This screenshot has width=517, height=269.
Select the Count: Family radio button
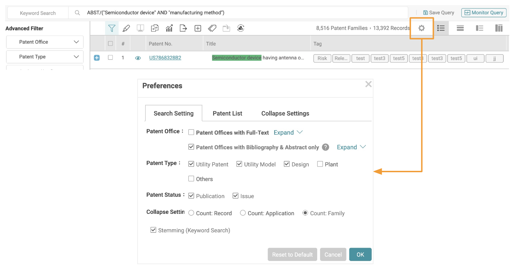(305, 213)
